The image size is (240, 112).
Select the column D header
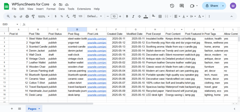pyautogui.click(x=77, y=30)
